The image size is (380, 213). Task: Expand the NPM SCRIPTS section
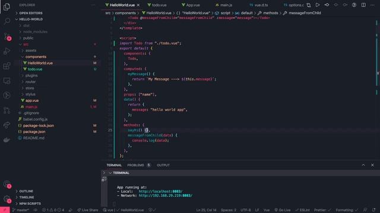pos(30,204)
